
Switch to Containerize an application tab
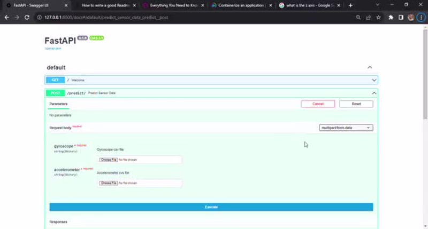[241, 5]
